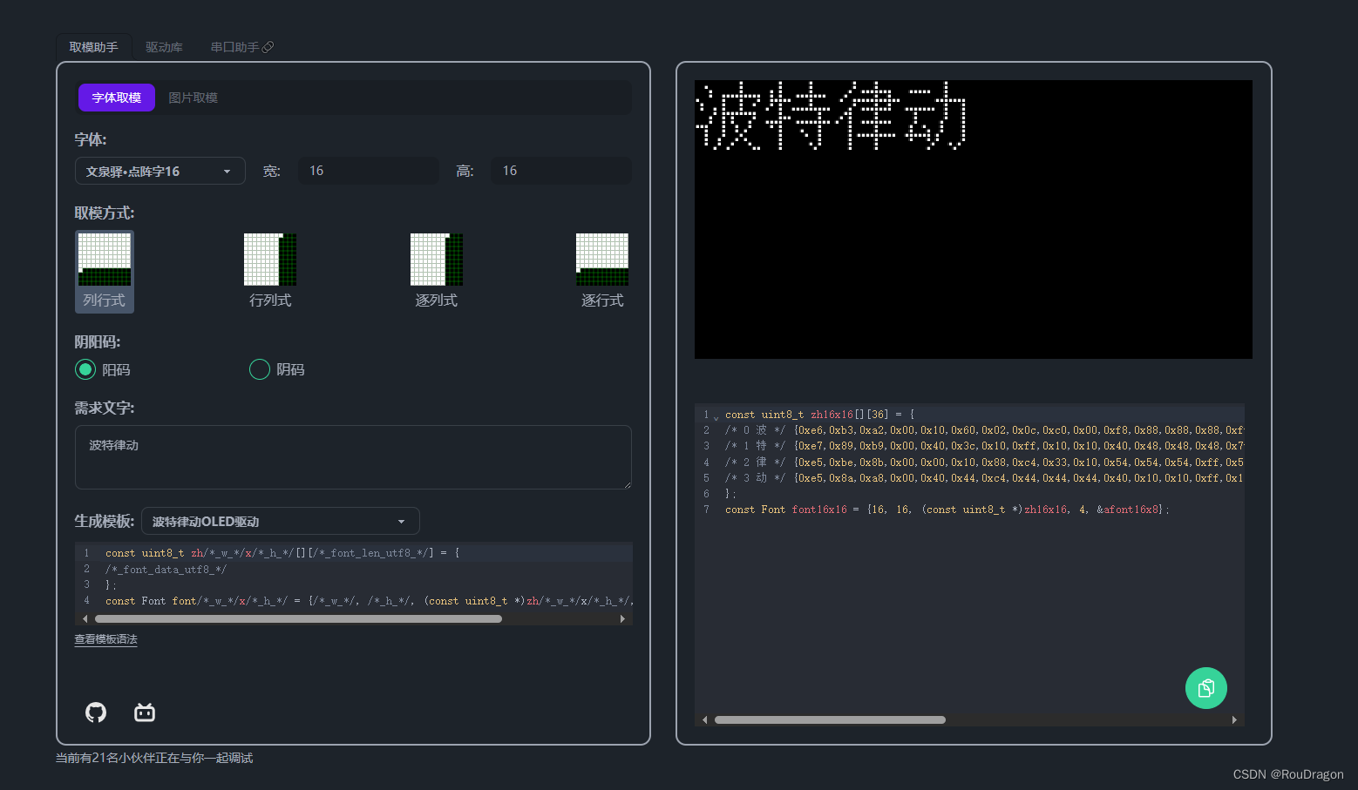This screenshot has width=1358, height=790.
Task: Select the 阳码 radio button
Action: [85, 369]
